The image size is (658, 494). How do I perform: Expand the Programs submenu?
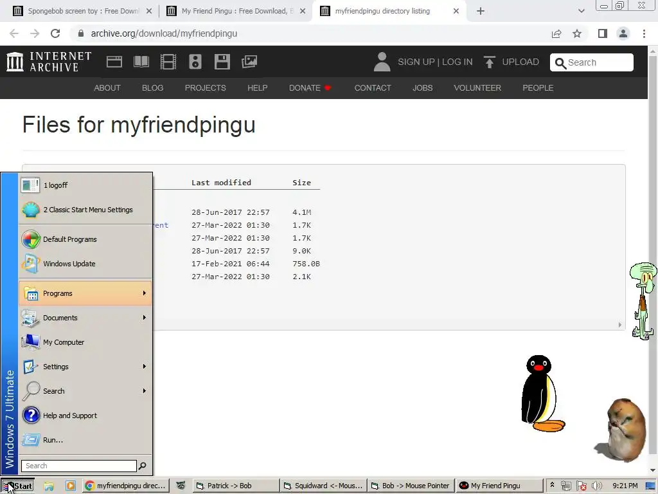click(85, 293)
